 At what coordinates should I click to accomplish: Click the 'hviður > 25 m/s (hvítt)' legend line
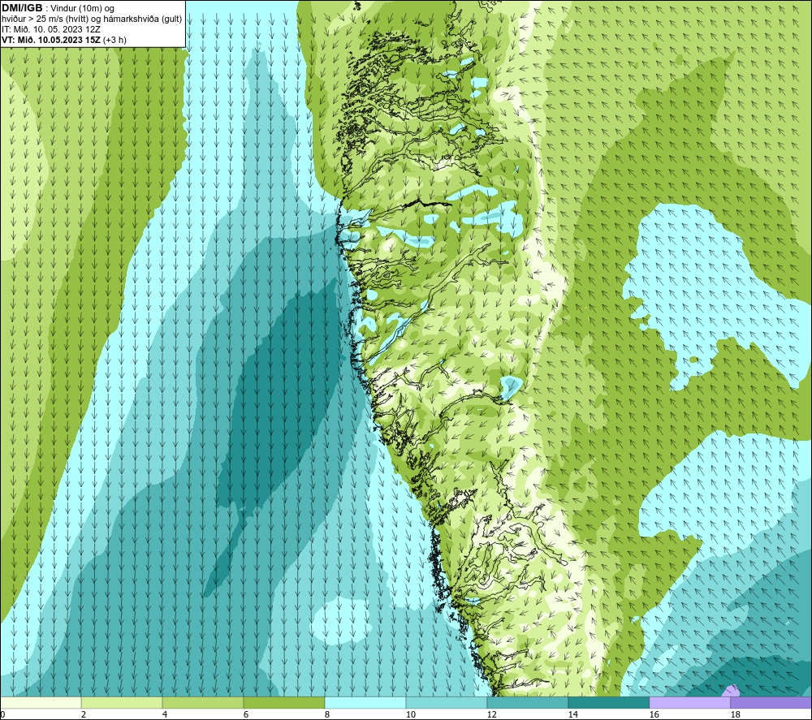(92, 19)
